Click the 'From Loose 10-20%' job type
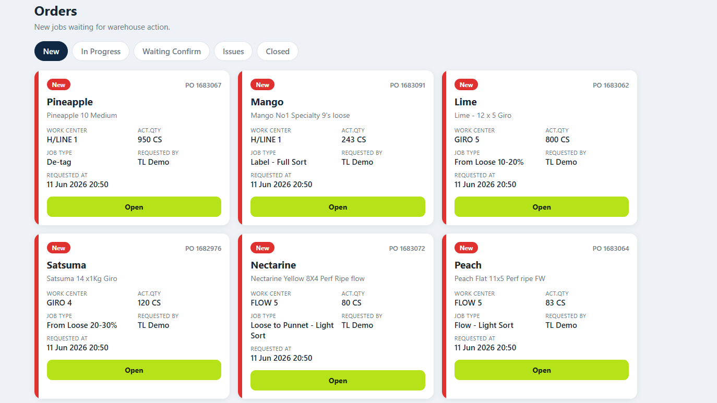The image size is (717, 403). click(x=489, y=162)
